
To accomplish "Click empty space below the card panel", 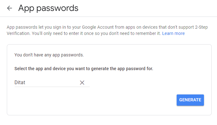I will coord(109,120).
